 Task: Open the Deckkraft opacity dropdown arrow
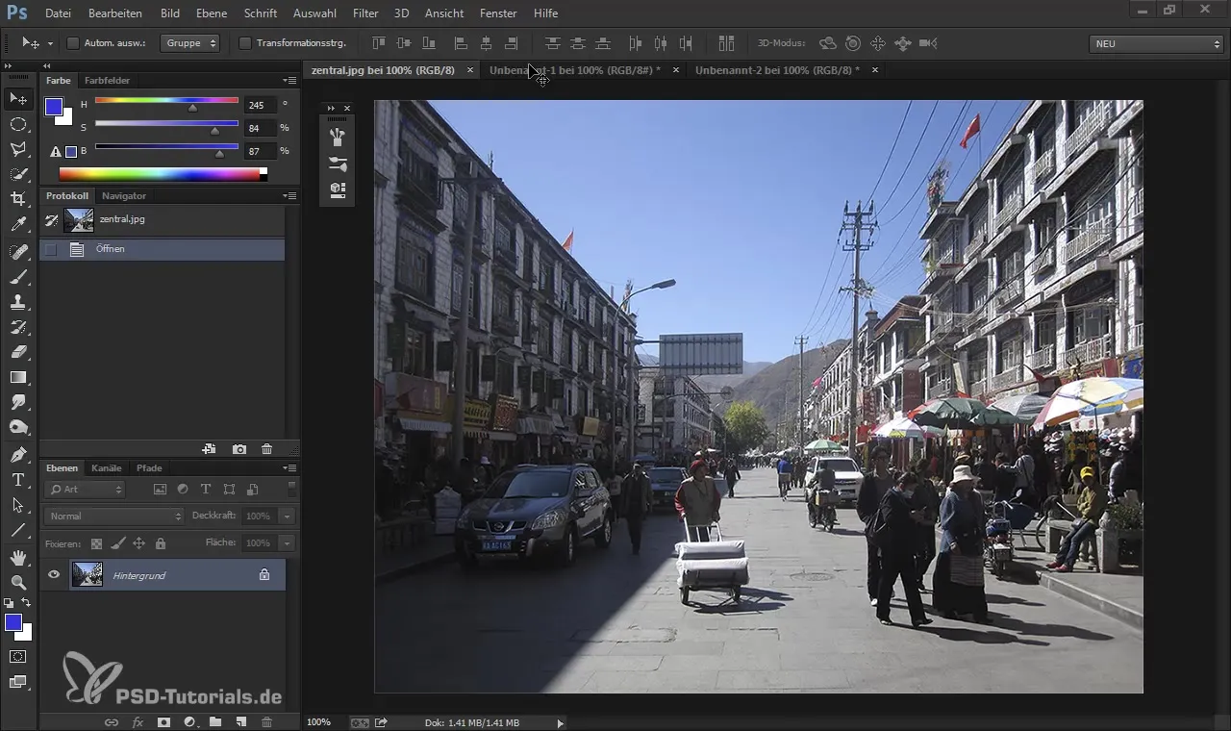[x=287, y=517]
